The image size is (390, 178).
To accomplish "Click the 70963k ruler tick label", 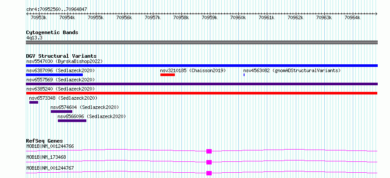I will [x=324, y=18].
